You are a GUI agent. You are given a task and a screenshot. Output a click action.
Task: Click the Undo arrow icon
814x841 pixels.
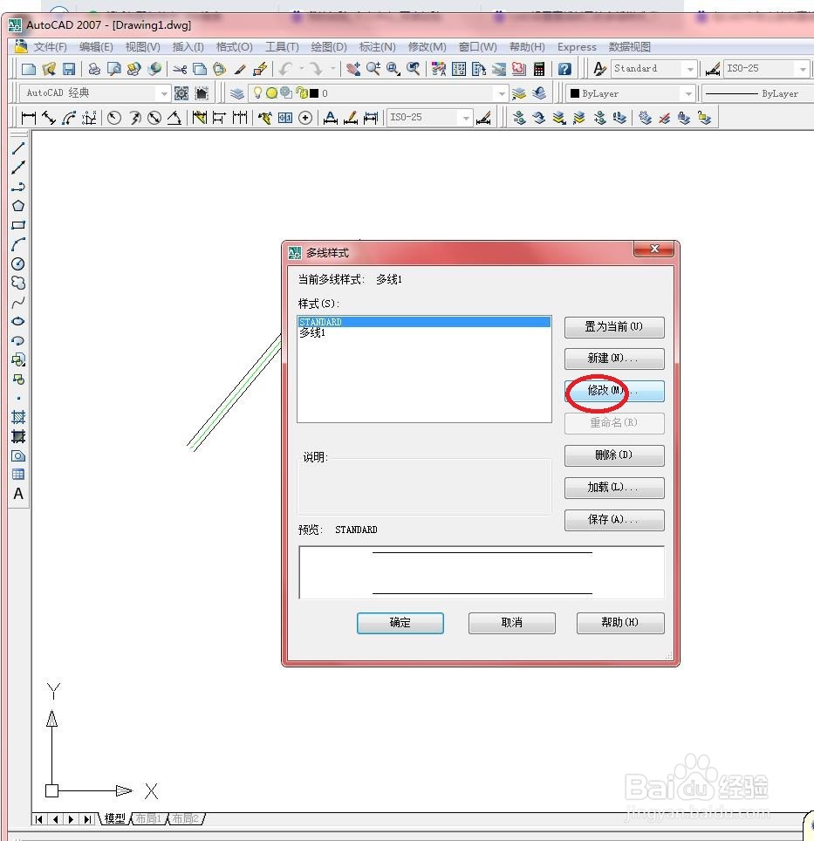click(x=286, y=69)
